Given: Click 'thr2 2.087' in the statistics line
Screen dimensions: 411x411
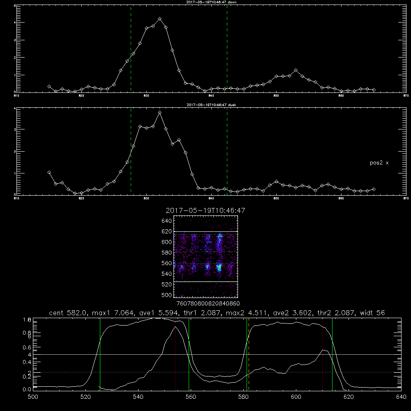Looking at the screenshot, I should point(336,313).
